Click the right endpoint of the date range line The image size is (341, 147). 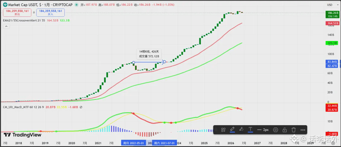point(165,62)
